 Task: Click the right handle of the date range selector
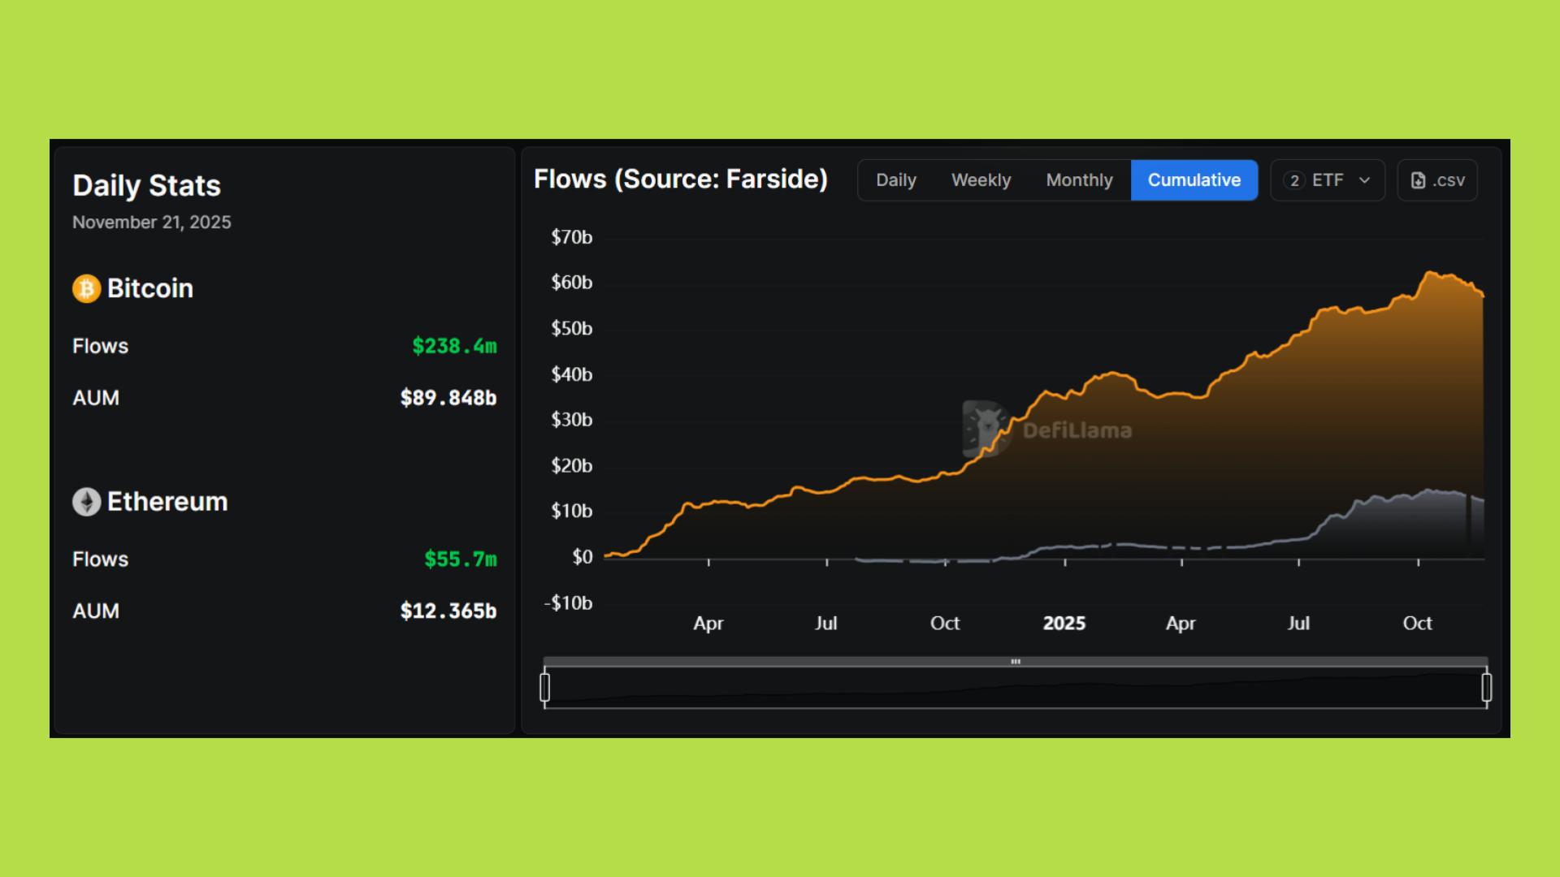coord(1485,686)
